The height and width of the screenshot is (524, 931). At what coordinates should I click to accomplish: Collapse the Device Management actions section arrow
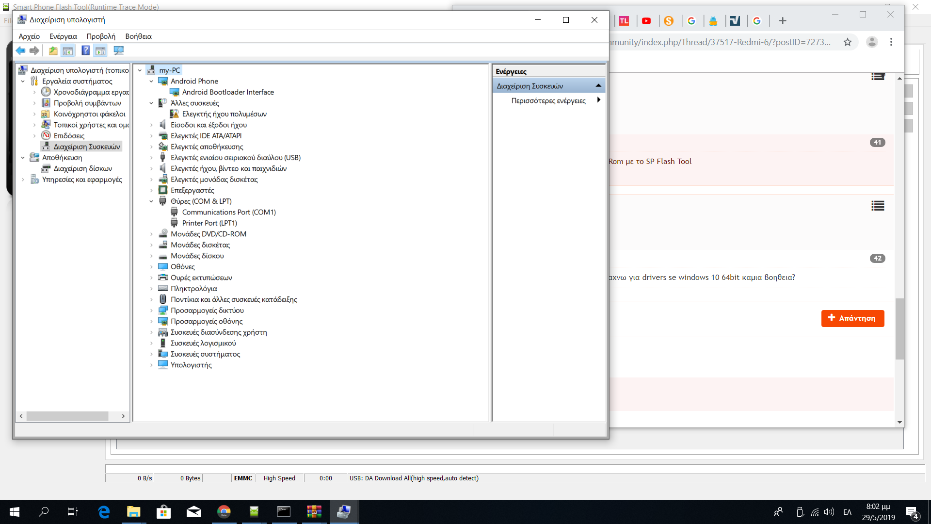(598, 86)
